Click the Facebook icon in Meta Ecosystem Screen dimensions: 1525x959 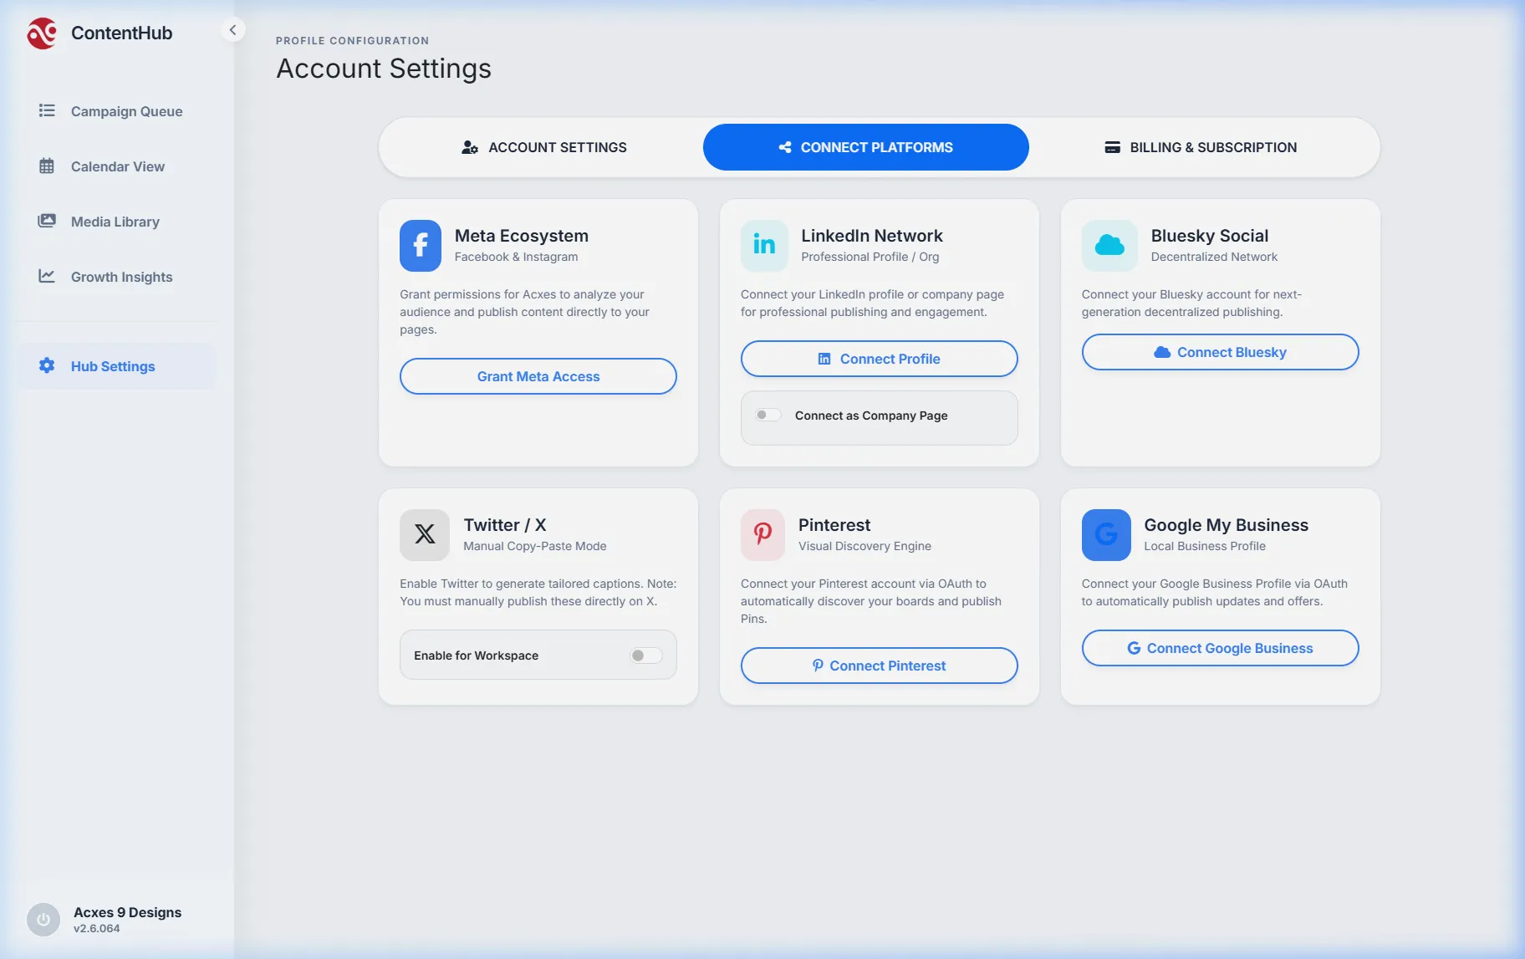coord(421,246)
